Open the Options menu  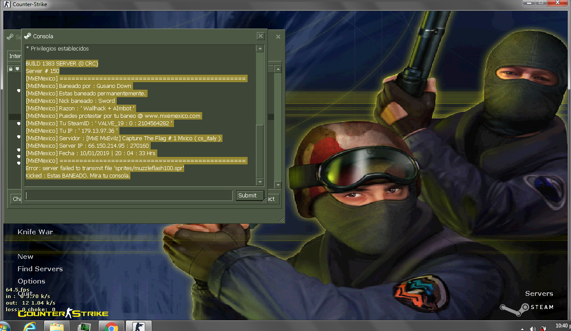click(x=31, y=281)
